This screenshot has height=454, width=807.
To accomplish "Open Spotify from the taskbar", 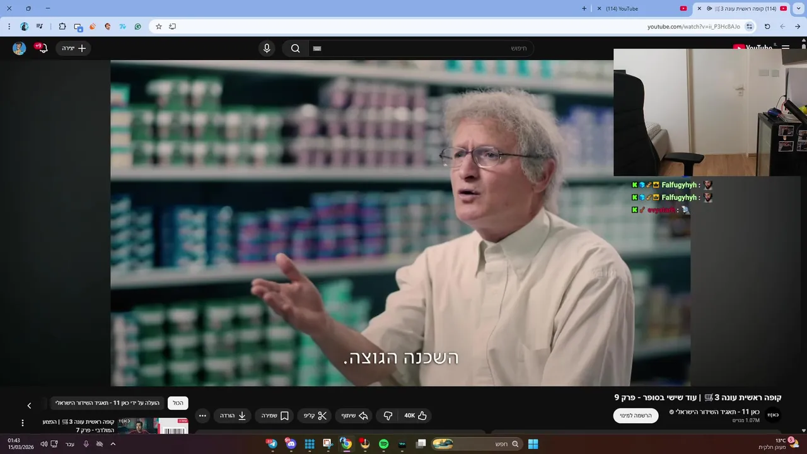I will (x=383, y=444).
